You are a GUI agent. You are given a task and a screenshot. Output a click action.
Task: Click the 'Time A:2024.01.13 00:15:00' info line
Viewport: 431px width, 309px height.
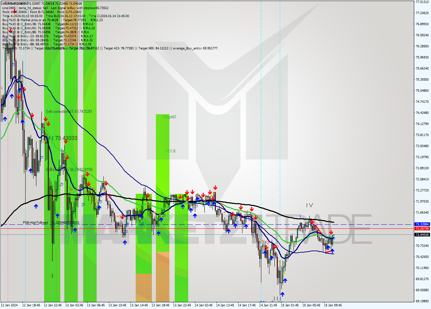65,16
